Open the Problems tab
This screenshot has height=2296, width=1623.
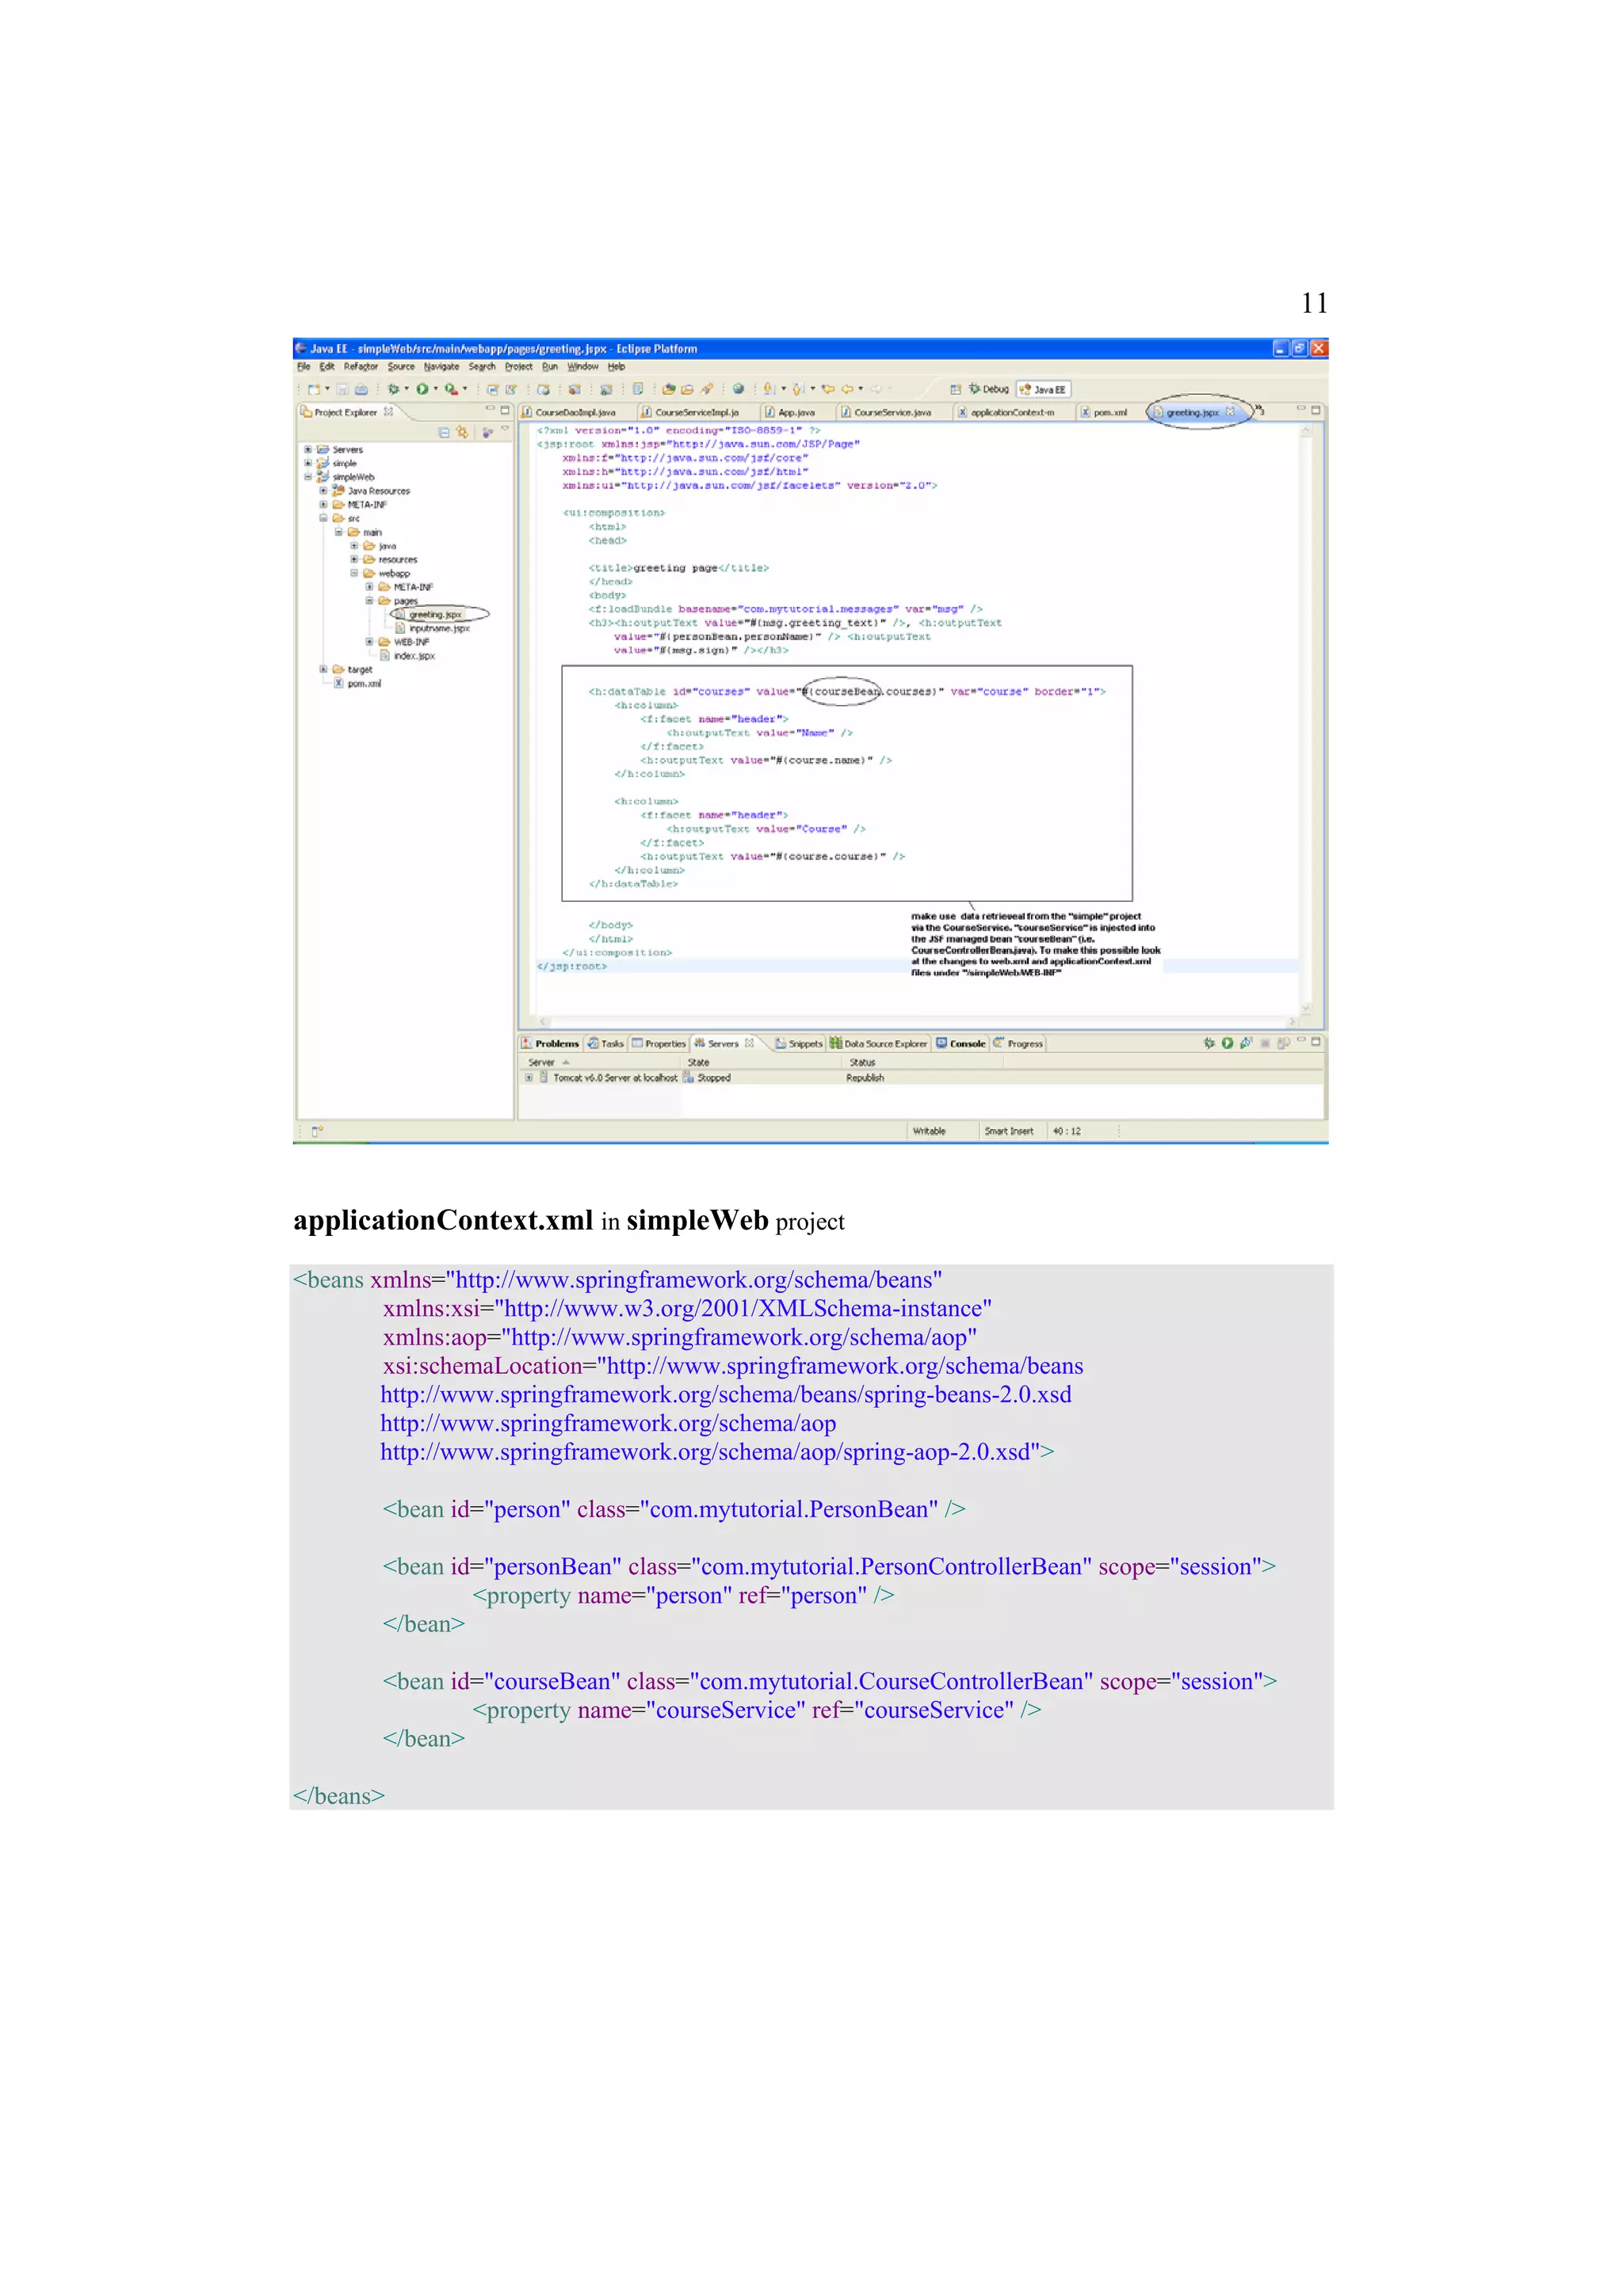pos(550,1043)
